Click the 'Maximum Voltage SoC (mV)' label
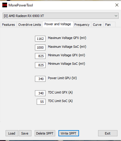This screenshot has height=141, width=121. 67,47
